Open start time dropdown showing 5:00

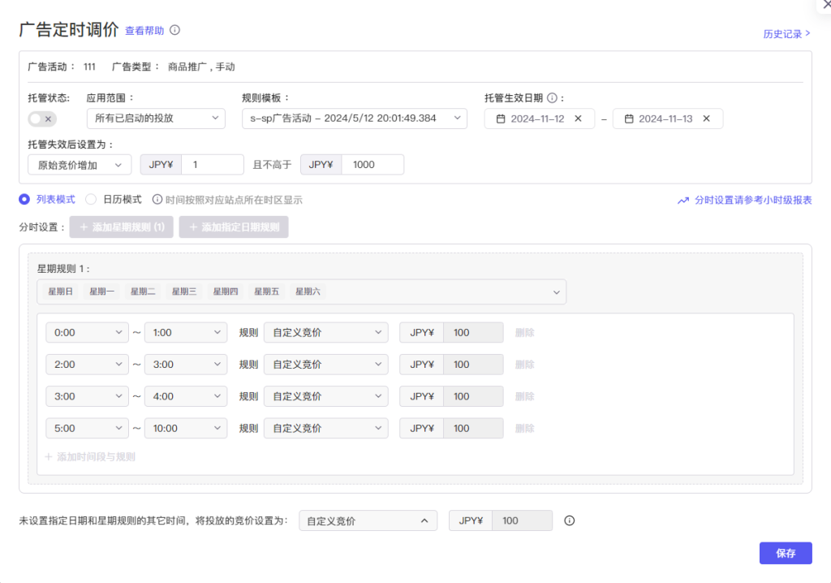click(87, 428)
